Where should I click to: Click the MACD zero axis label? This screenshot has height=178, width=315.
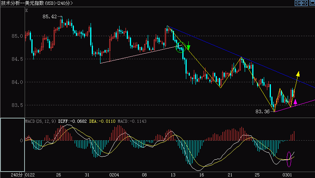click(21, 141)
